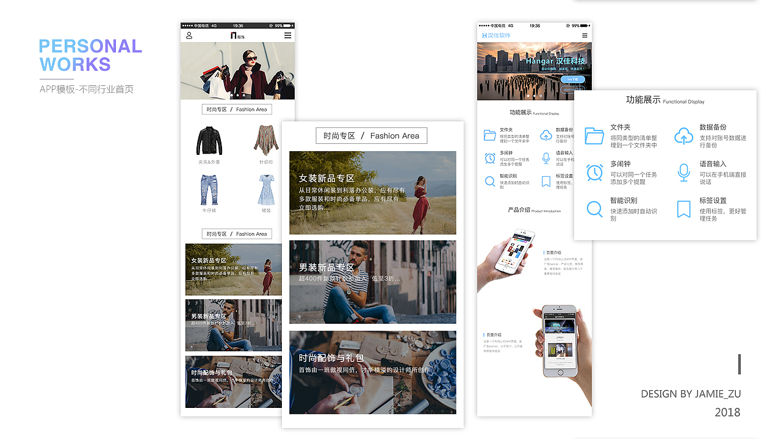Click the microphone 语音输入 icon in enlarged panel
The width and height of the screenshot is (781, 439).
pos(683,173)
